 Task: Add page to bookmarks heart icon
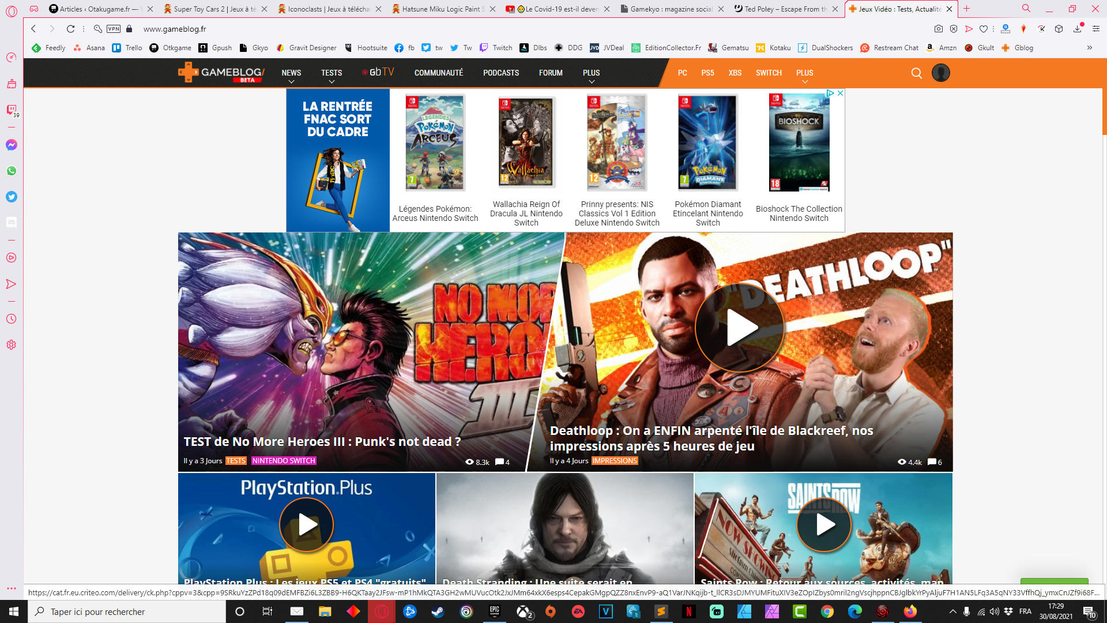coord(984,29)
